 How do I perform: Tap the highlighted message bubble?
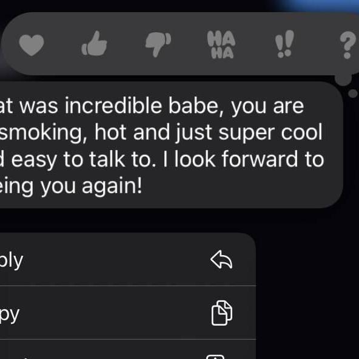171,145
